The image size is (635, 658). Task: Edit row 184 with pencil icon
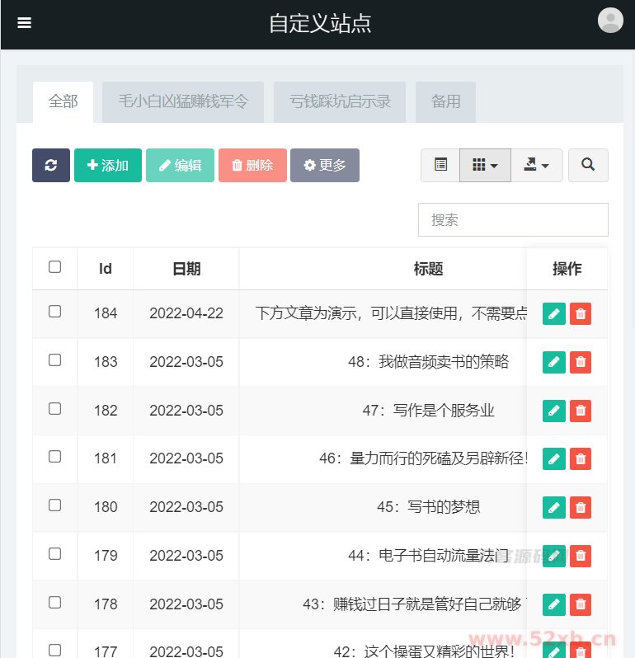pos(554,314)
